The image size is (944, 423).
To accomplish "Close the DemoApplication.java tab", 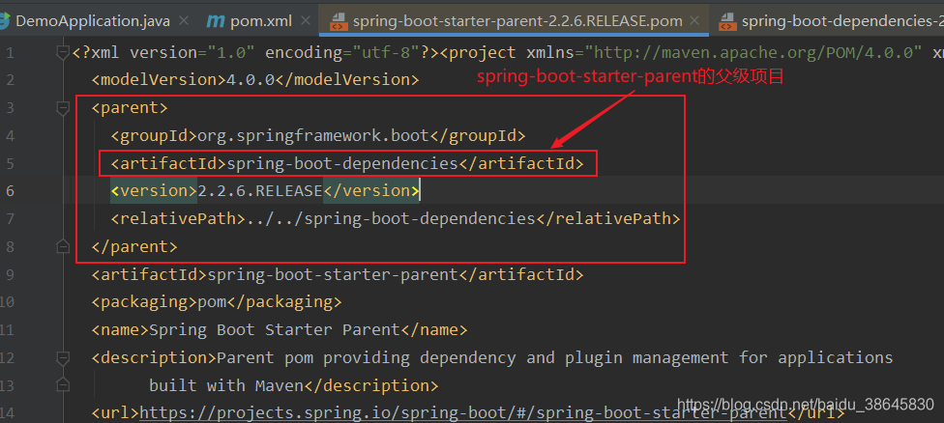I will point(184,21).
